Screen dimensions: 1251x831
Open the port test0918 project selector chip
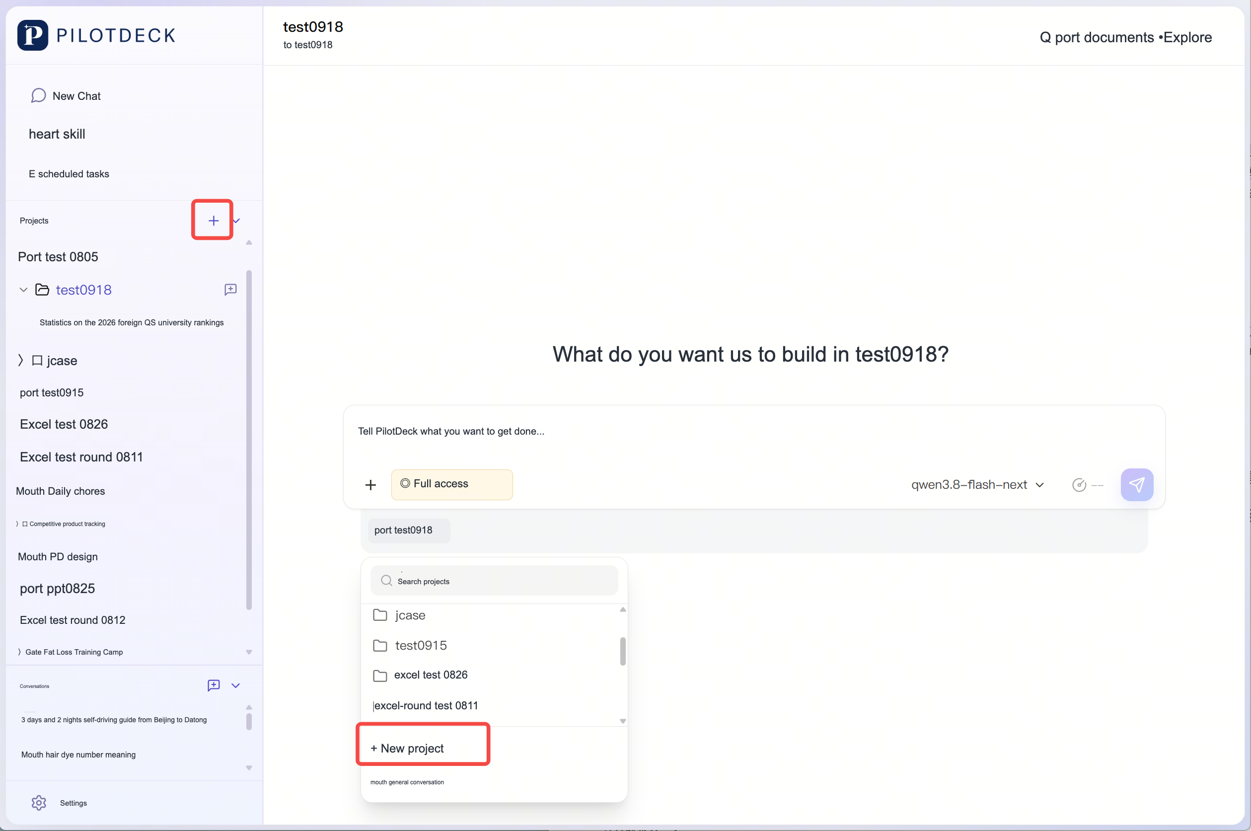point(409,530)
